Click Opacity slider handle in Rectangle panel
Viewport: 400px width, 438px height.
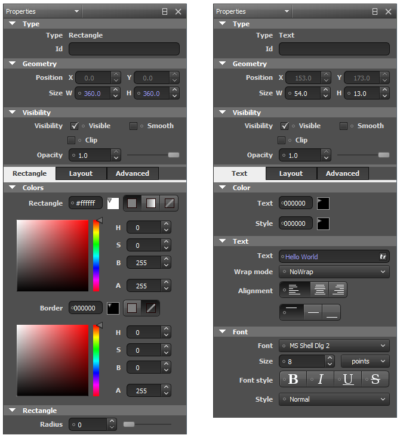[x=174, y=155]
